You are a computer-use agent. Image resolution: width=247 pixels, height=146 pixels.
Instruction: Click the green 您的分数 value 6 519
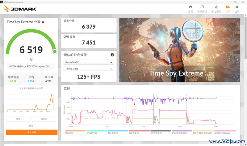(x=13, y=81)
